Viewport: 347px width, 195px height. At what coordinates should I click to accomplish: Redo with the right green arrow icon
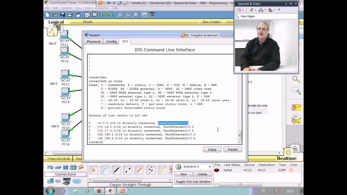point(110,15)
